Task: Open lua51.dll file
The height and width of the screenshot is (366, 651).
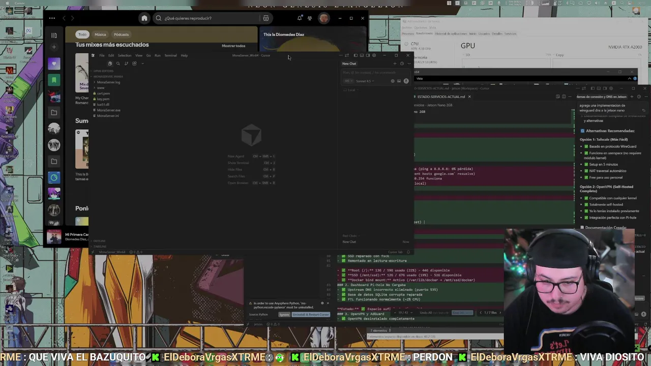Action: [x=103, y=105]
